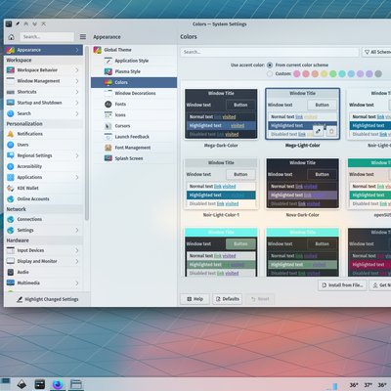The image size is (391, 391).
Task: Expand Startup and Shutdown category
Action: coord(77,103)
